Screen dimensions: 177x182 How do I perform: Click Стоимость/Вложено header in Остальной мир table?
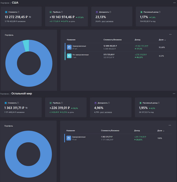(110, 131)
